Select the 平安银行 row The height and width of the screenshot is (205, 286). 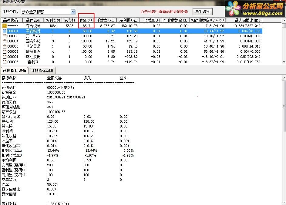pos(132,31)
